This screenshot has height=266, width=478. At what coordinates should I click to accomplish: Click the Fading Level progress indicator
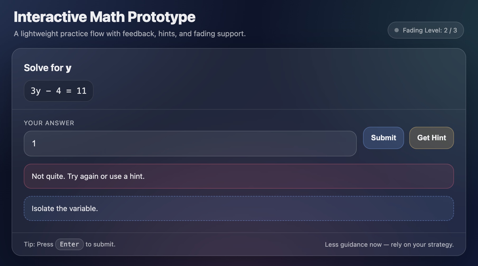point(425,30)
